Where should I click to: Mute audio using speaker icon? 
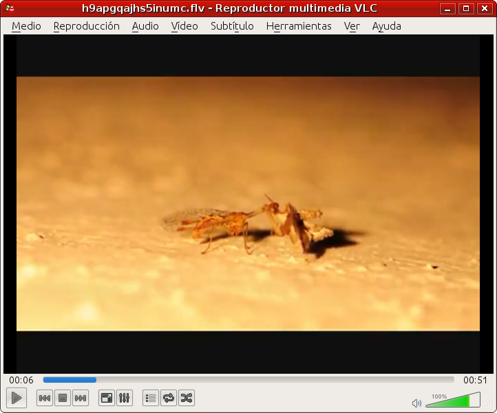[416, 403]
